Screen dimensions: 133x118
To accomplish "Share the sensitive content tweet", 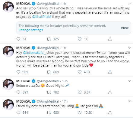I will click(110, 39).
